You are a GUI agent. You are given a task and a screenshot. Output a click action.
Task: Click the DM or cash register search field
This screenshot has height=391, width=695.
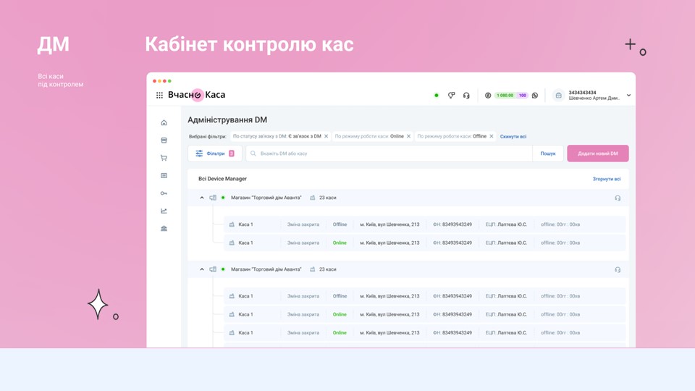391,154
